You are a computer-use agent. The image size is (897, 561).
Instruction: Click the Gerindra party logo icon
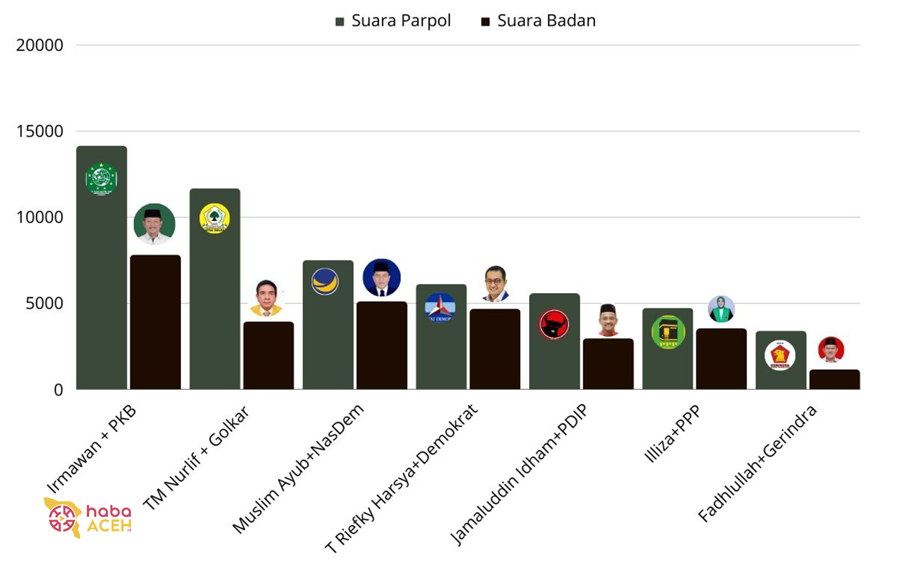coord(780,355)
